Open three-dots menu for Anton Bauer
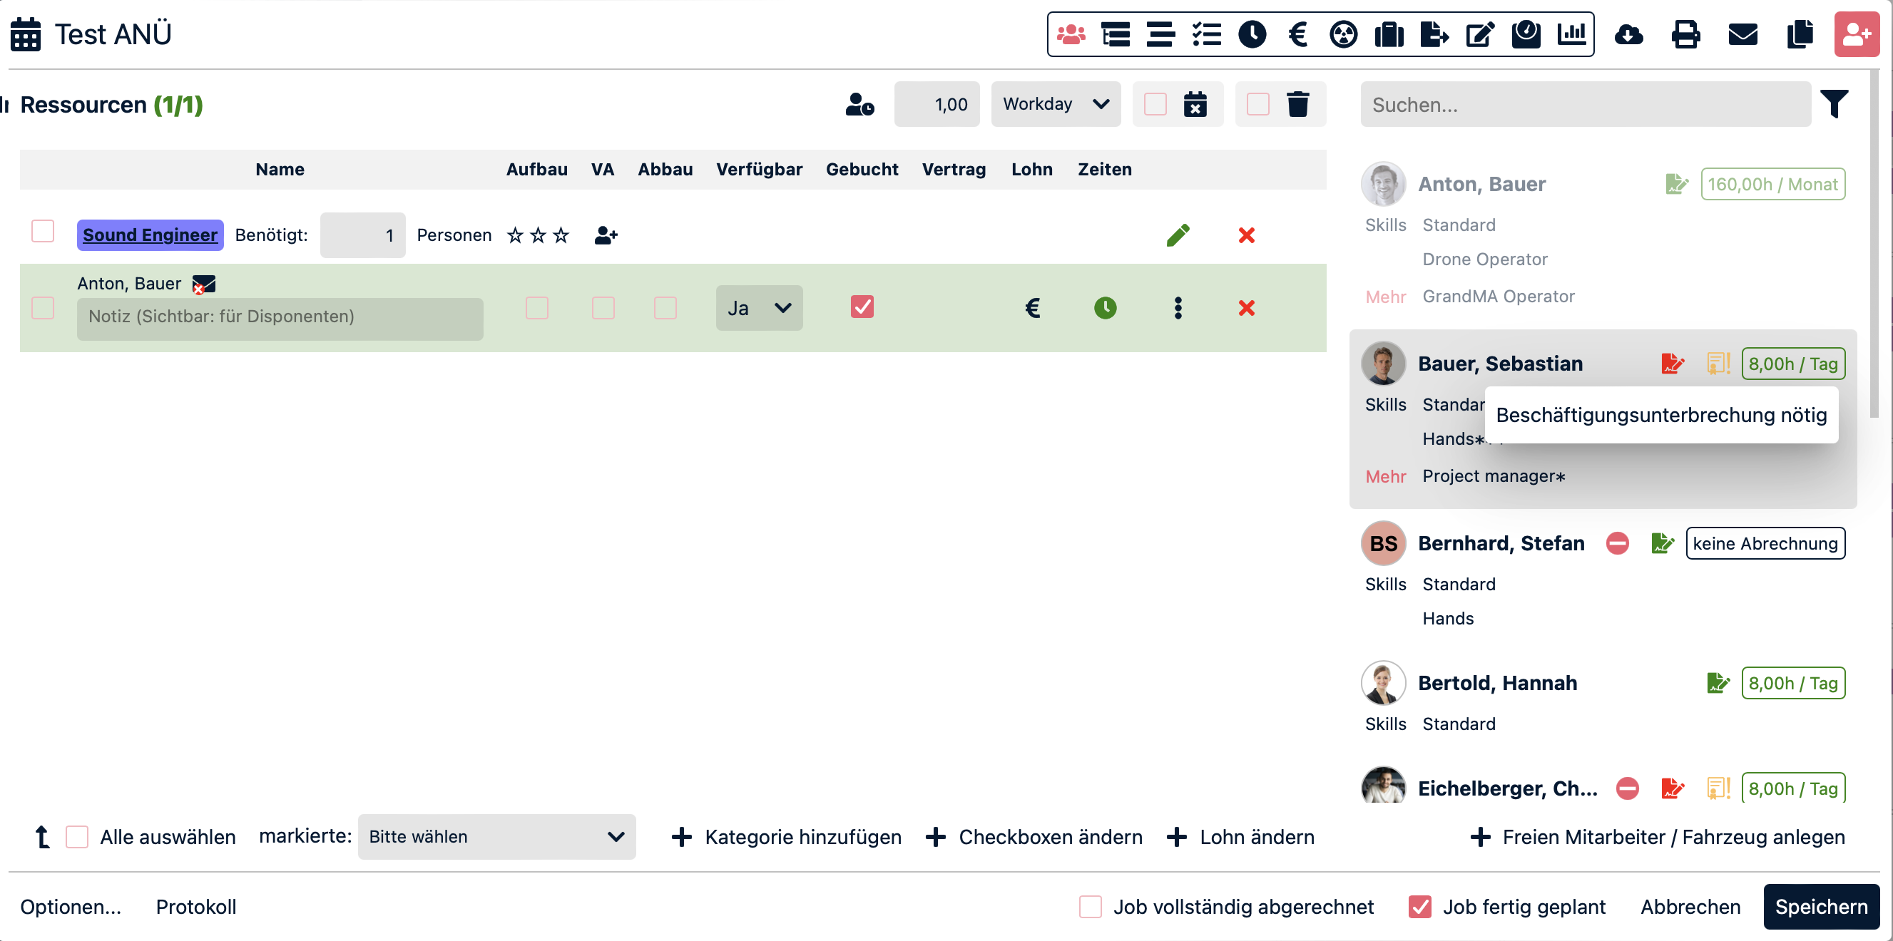 coord(1178,308)
